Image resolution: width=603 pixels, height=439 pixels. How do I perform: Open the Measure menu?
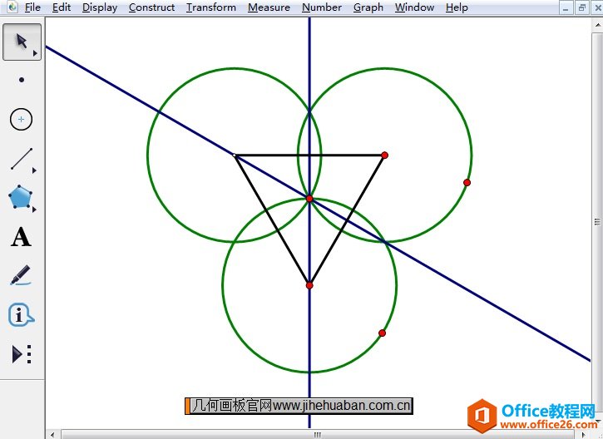(x=269, y=7)
